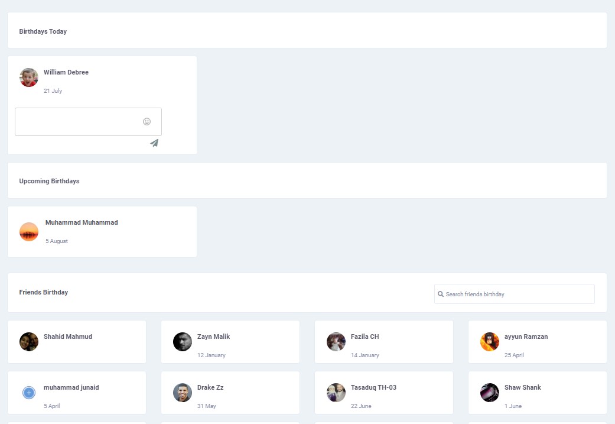Open Fazila CH's profile link

pyautogui.click(x=365, y=336)
